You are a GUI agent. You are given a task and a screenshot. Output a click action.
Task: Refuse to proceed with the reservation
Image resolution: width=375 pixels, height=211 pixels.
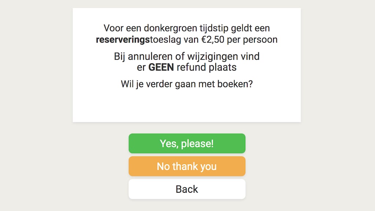click(x=187, y=166)
